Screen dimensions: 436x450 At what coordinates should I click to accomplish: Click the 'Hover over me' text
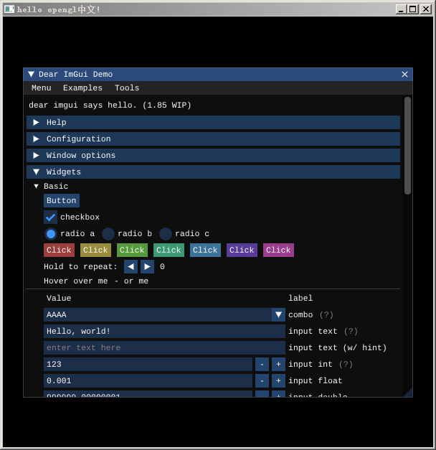(76, 281)
